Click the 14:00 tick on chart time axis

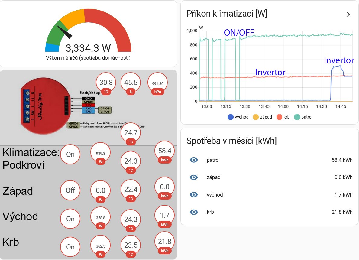283,106
